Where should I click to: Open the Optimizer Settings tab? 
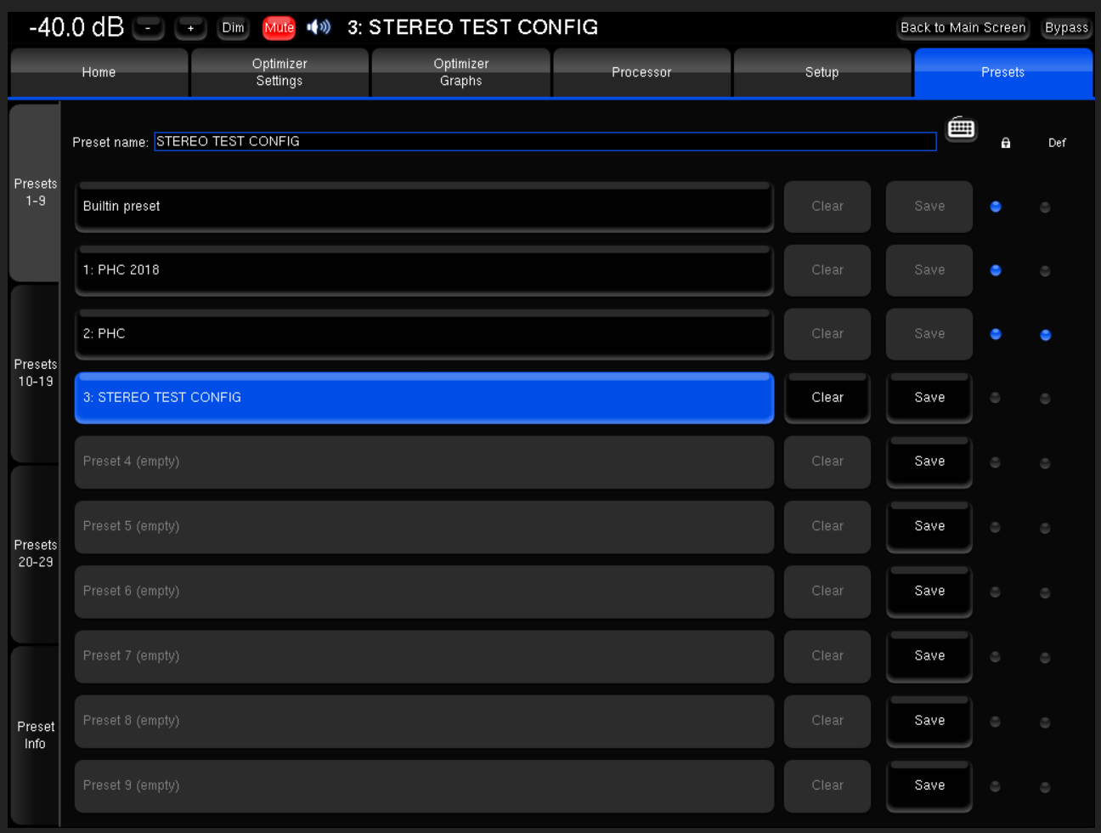(279, 72)
